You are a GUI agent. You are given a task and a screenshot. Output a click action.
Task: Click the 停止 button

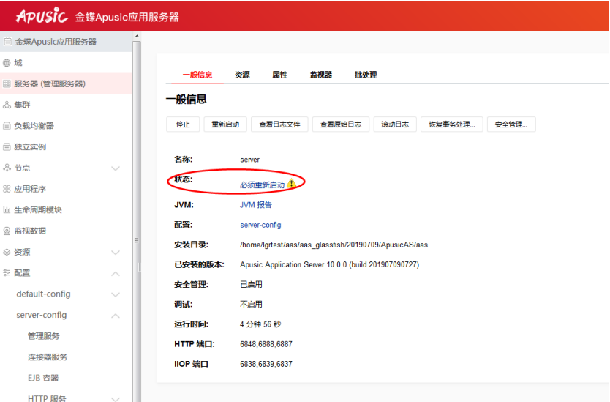click(183, 124)
